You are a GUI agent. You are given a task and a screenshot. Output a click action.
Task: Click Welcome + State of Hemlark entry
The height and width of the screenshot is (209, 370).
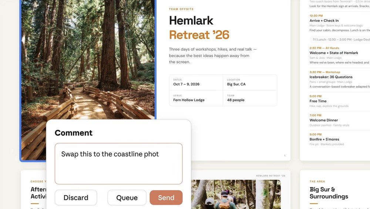tap(334, 53)
